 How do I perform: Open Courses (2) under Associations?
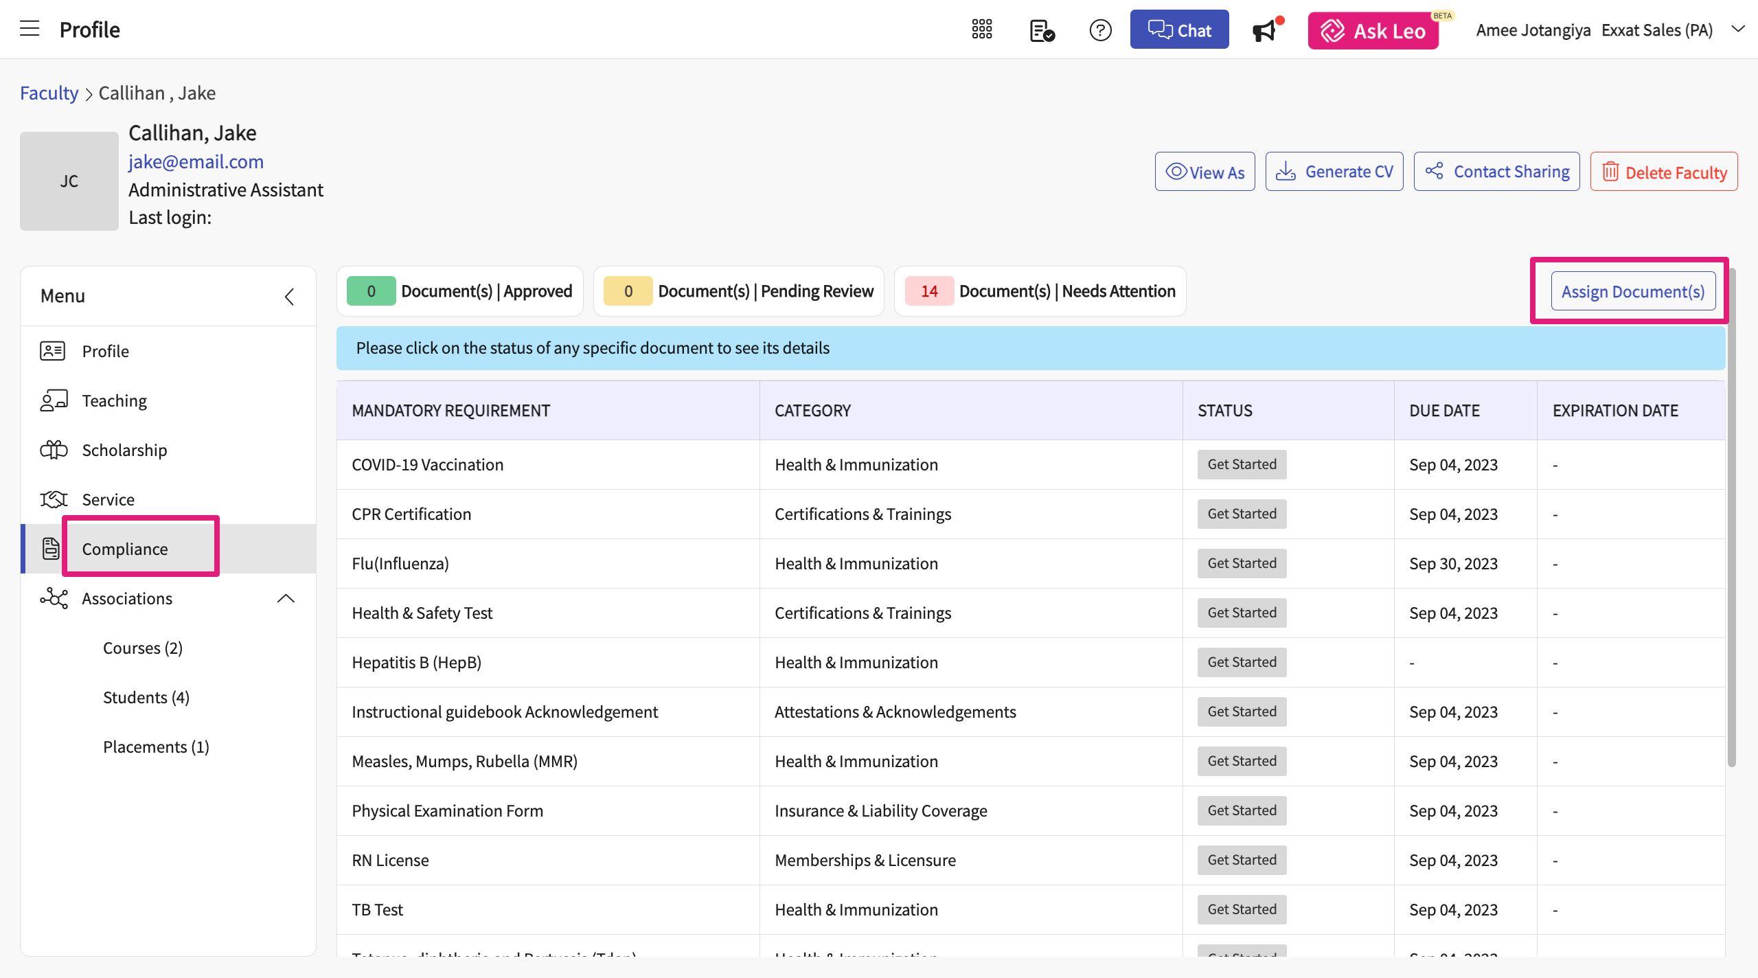point(143,648)
